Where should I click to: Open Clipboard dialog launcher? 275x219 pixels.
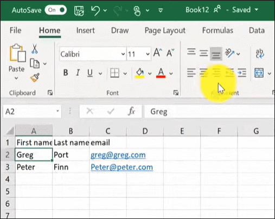(x=50, y=93)
